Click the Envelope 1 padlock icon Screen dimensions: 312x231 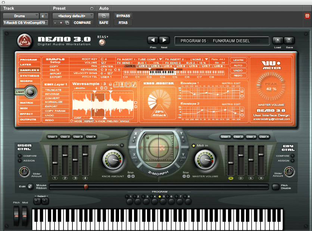pyautogui.click(x=242, y=91)
